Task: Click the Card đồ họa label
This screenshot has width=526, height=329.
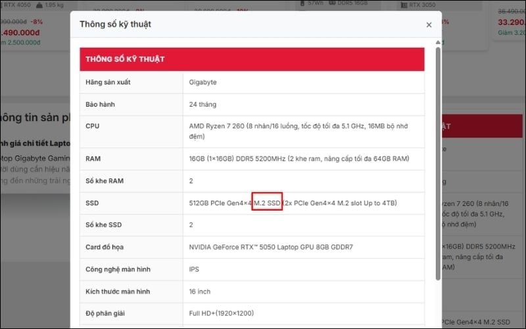Action: pos(105,247)
